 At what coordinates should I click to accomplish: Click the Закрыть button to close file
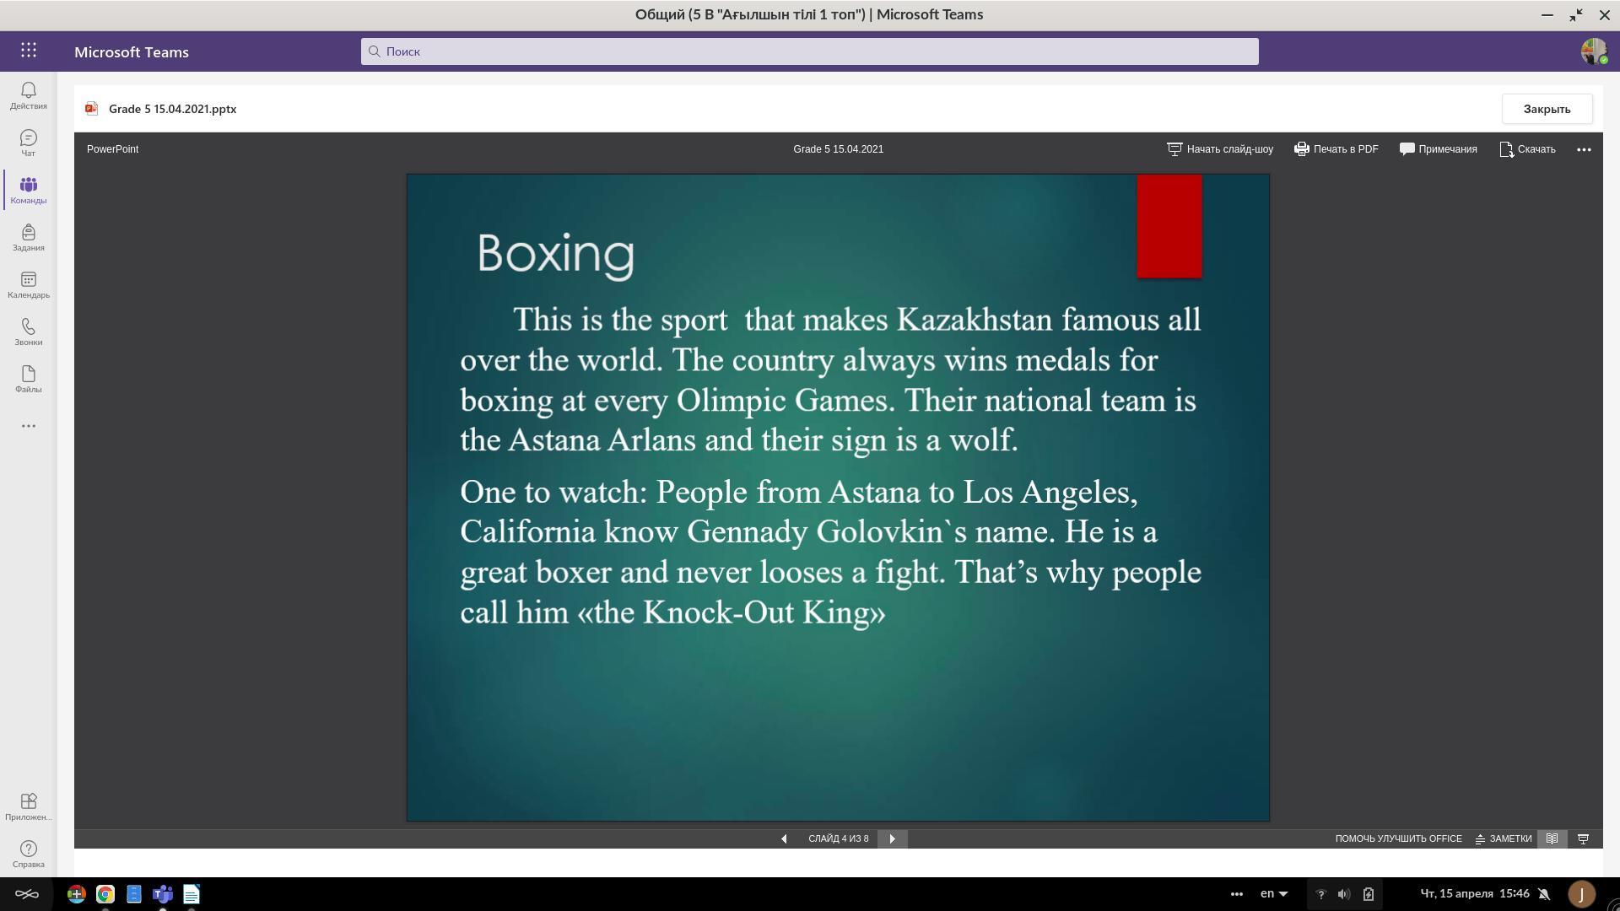[1546, 109]
